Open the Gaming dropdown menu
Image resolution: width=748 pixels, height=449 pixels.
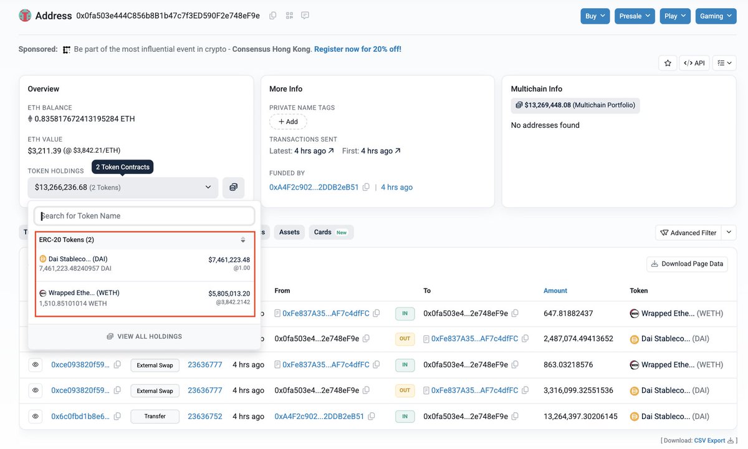pyautogui.click(x=716, y=16)
